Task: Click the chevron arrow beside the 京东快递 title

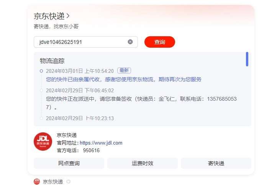Action: pyautogui.click(x=68, y=16)
